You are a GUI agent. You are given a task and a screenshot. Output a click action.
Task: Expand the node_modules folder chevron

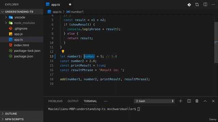pyautogui.click(x=6, y=23)
